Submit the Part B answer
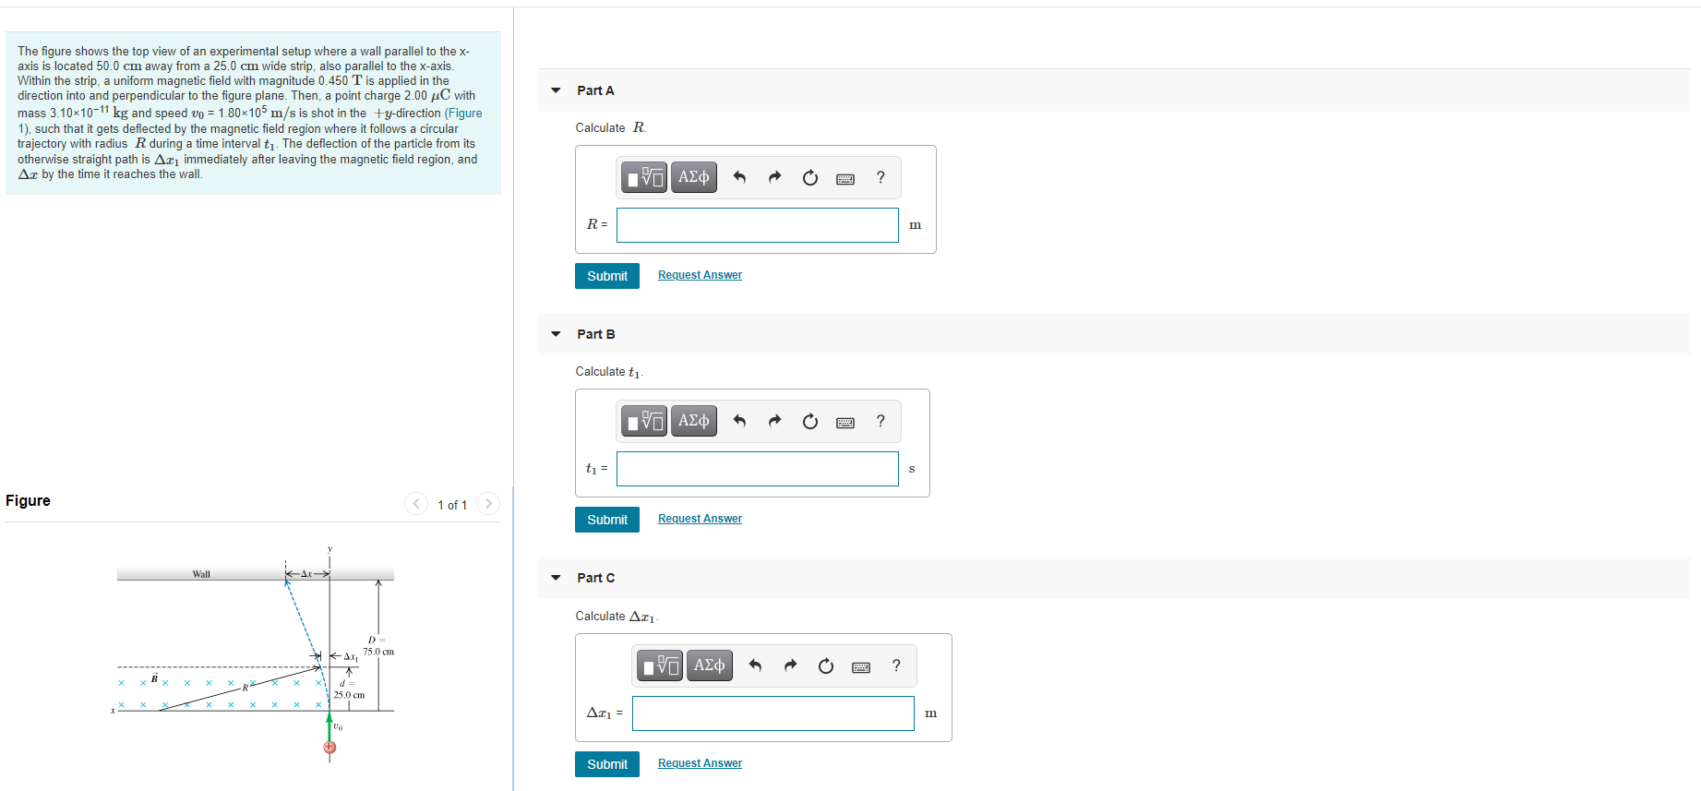The image size is (1701, 791). (607, 520)
